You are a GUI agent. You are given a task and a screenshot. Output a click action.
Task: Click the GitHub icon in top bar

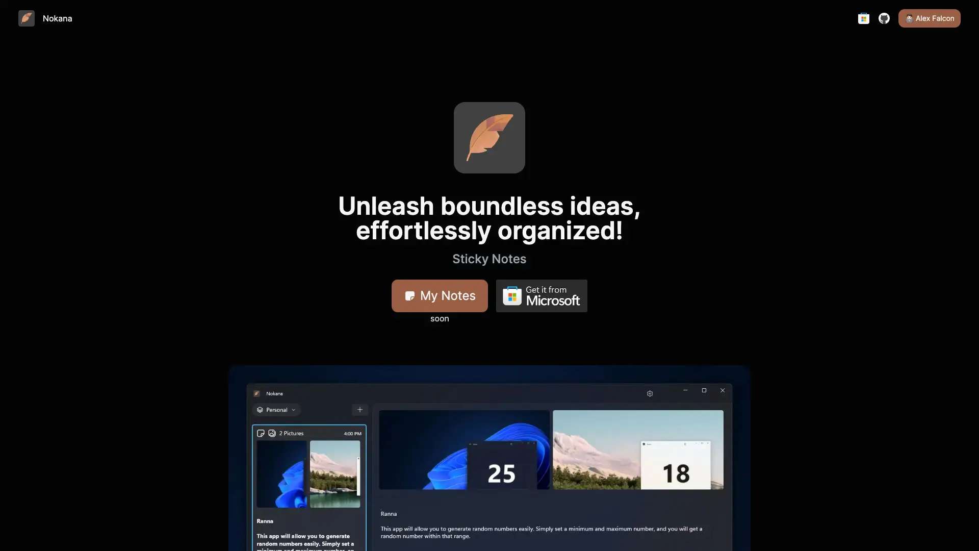coord(884,17)
